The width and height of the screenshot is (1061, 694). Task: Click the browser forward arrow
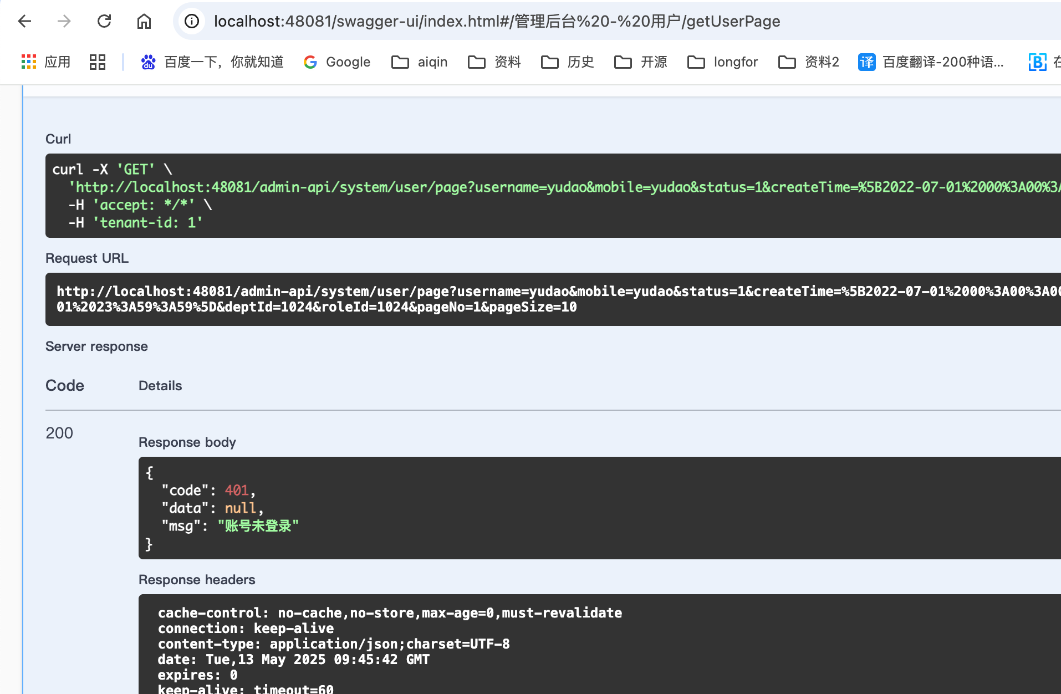pyautogui.click(x=64, y=21)
